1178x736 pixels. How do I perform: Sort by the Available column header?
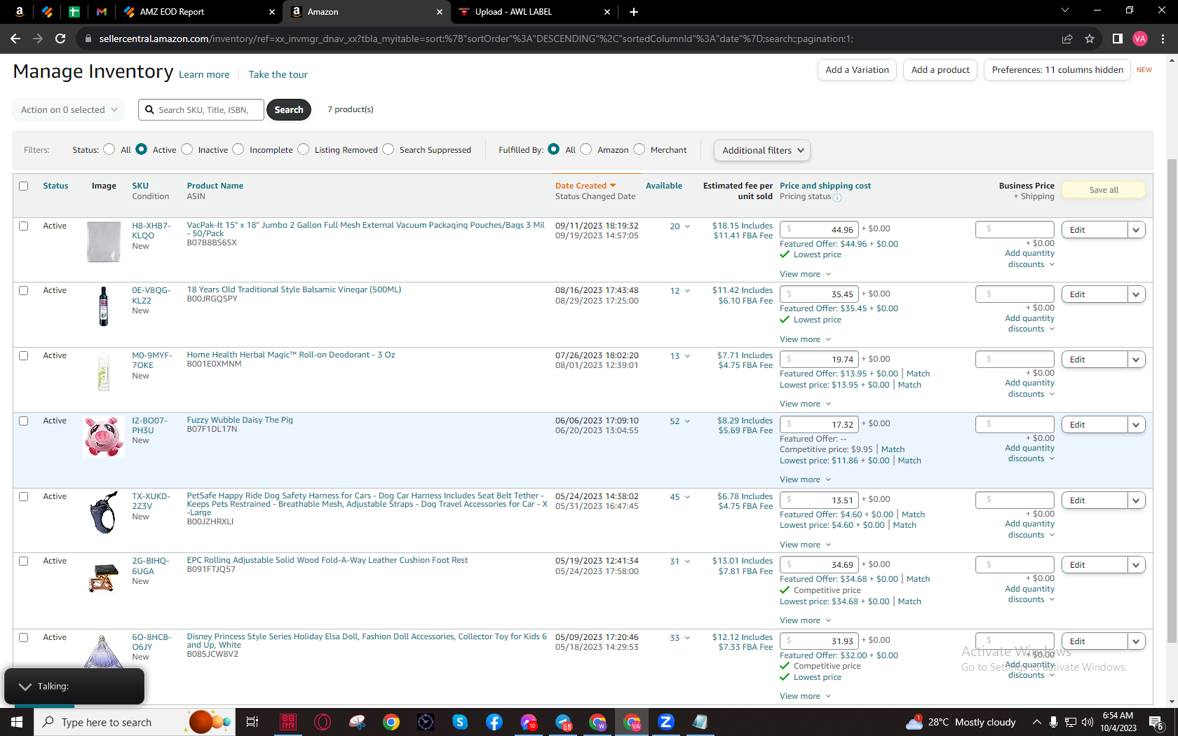tap(664, 186)
